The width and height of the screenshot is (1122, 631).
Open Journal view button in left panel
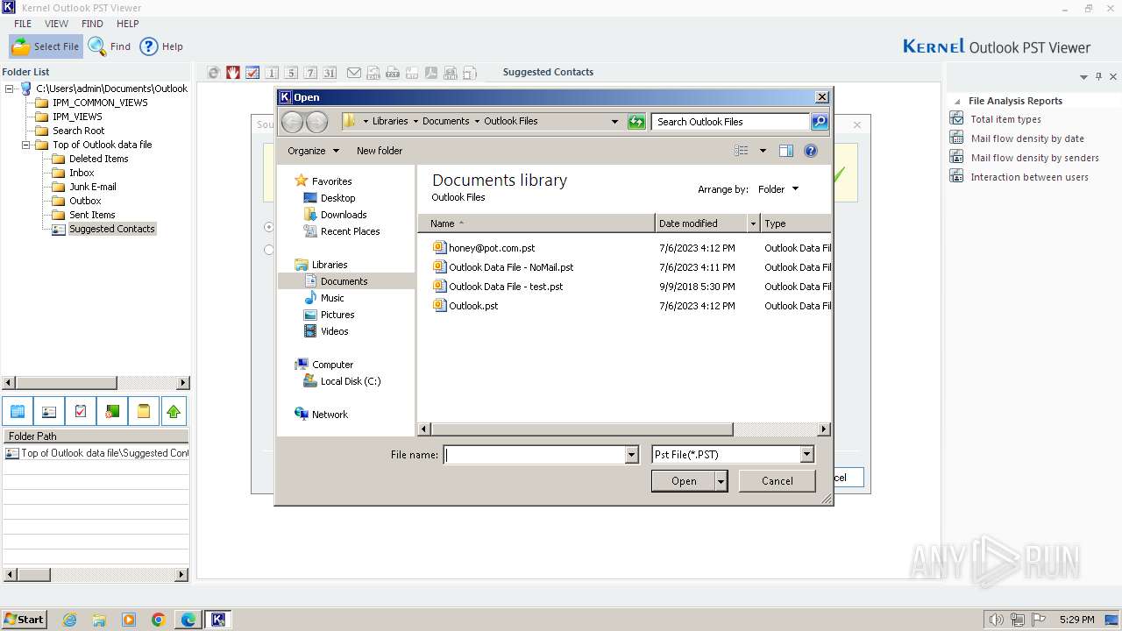pyautogui.click(x=112, y=411)
